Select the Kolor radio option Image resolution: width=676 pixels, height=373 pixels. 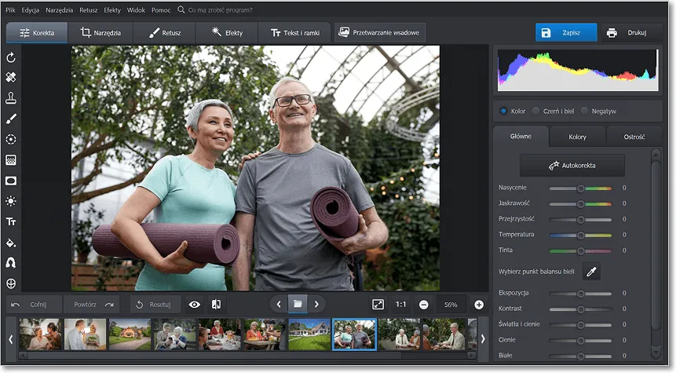coord(503,112)
